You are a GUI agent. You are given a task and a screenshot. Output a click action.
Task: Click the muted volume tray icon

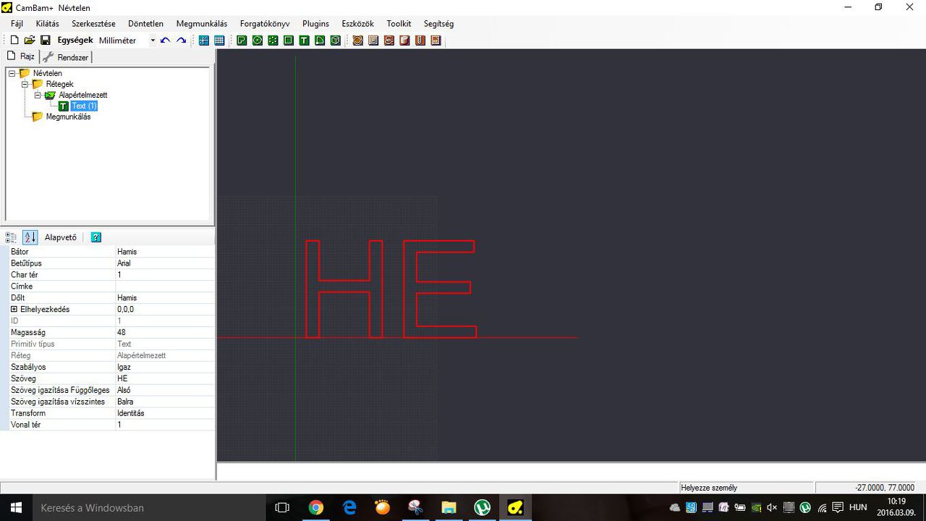click(x=772, y=507)
